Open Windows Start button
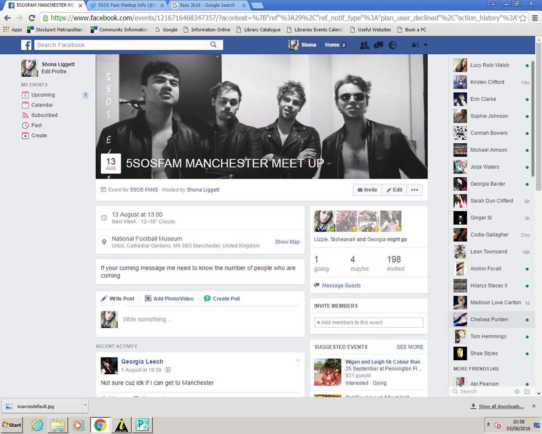The image size is (542, 434). 12,425
